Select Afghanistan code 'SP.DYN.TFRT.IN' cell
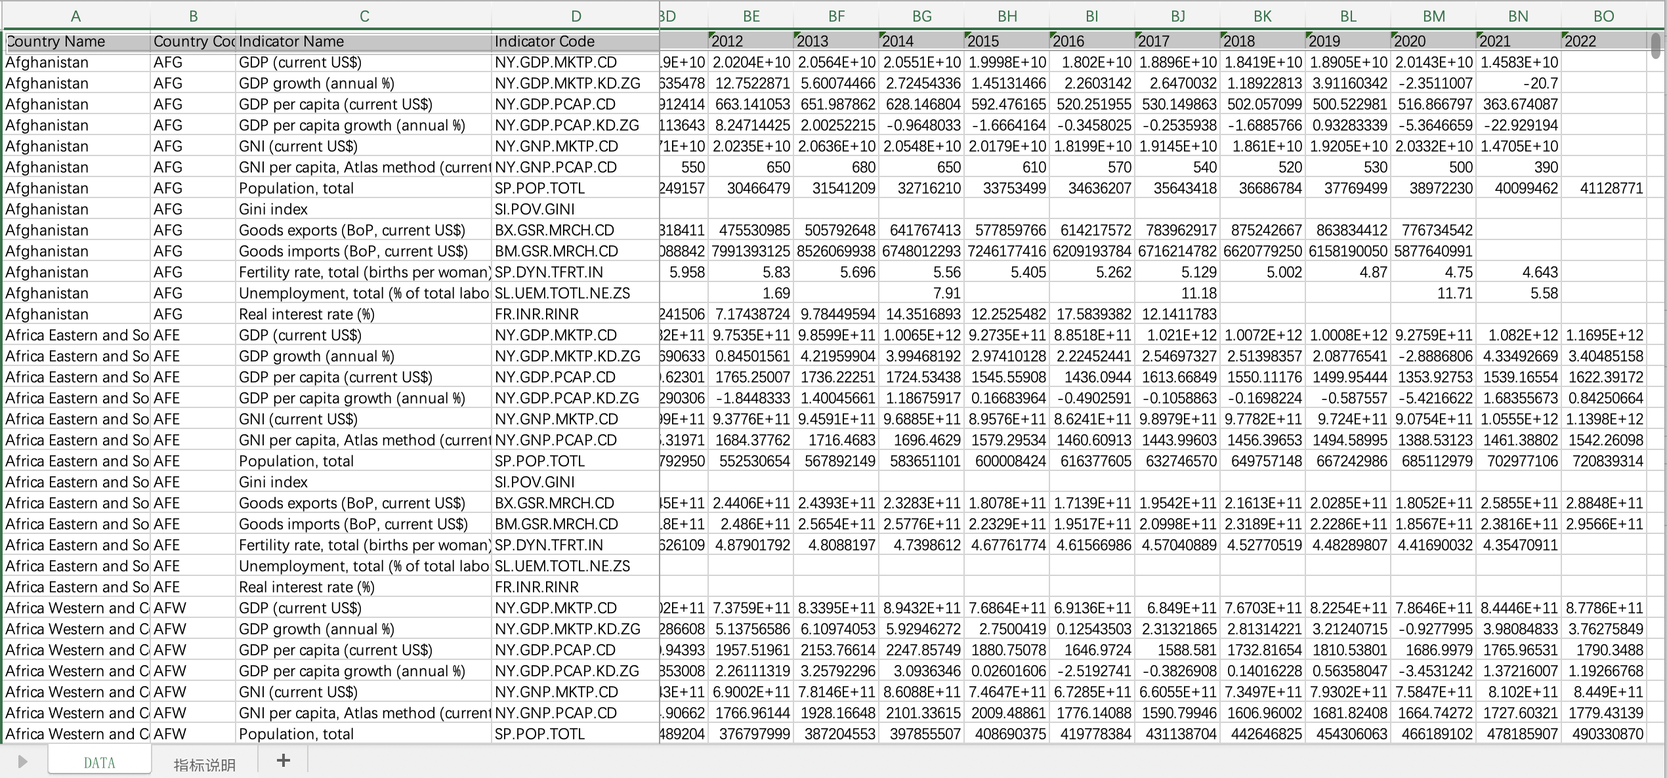1667x778 pixels. pyautogui.click(x=576, y=272)
